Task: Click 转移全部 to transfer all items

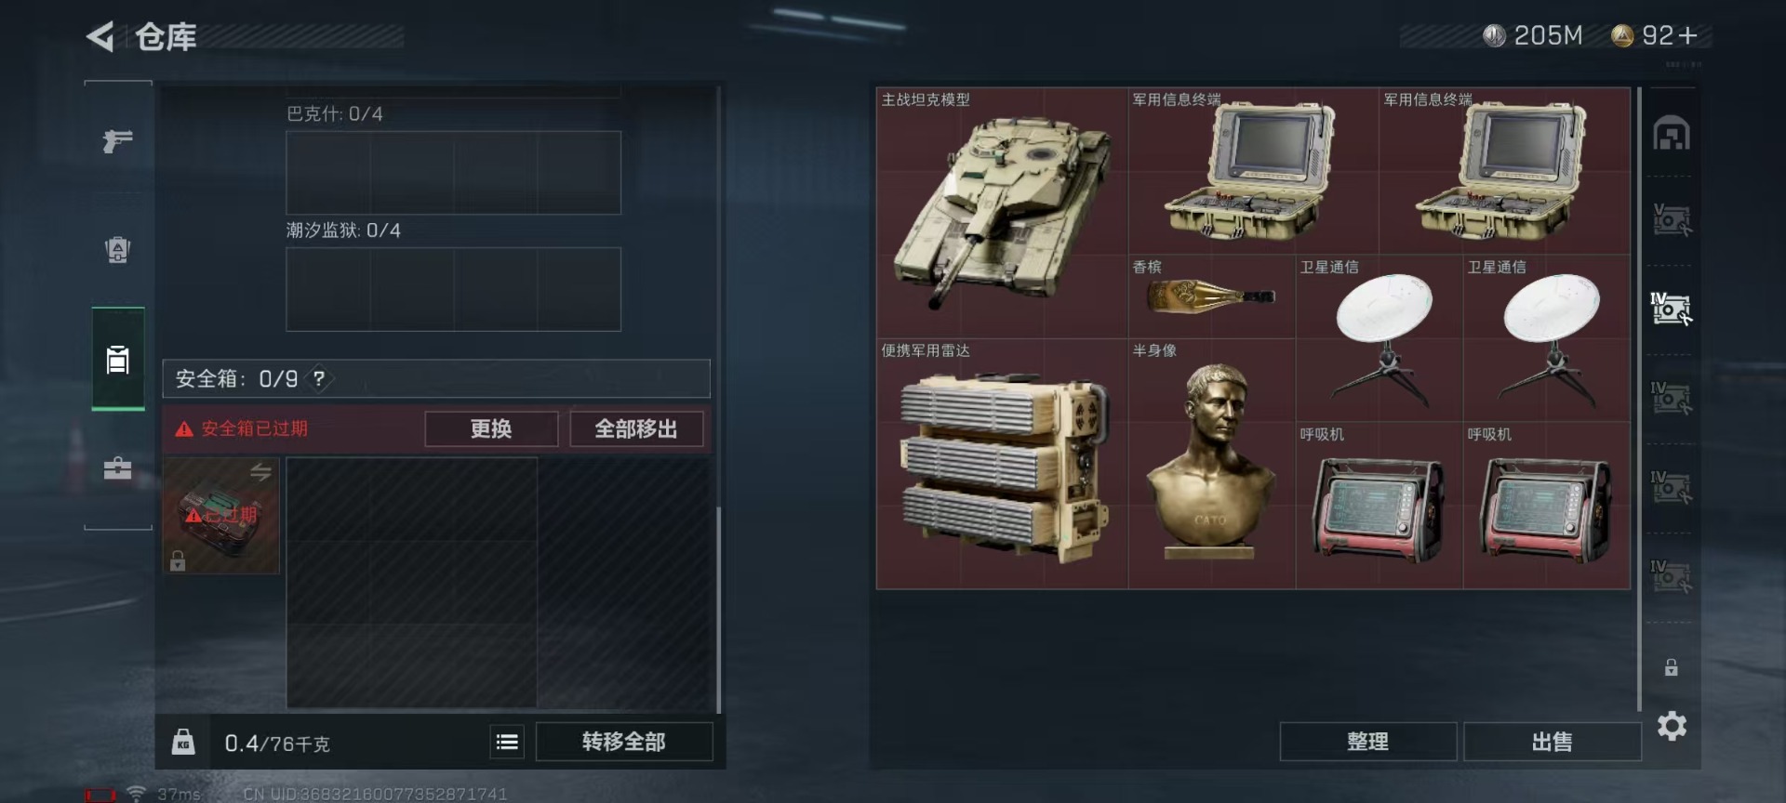Action: (624, 742)
